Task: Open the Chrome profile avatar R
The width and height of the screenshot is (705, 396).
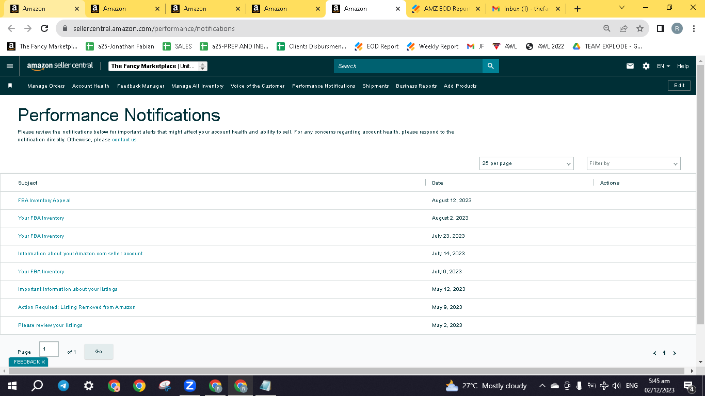Action: [677, 29]
